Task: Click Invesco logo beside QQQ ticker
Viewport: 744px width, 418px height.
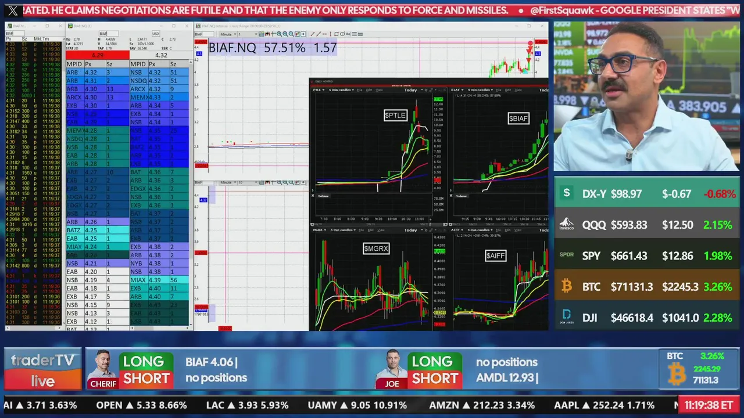Action: (567, 224)
